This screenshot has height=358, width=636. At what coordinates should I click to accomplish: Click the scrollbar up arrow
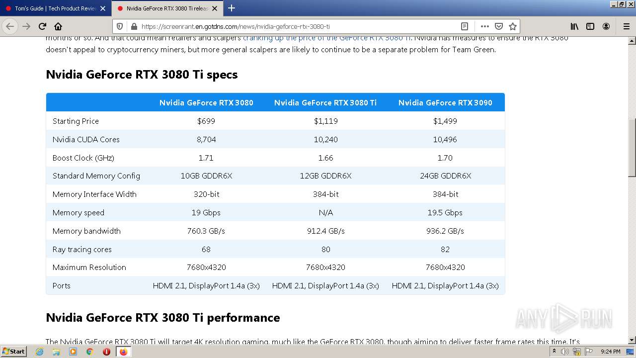point(632,40)
